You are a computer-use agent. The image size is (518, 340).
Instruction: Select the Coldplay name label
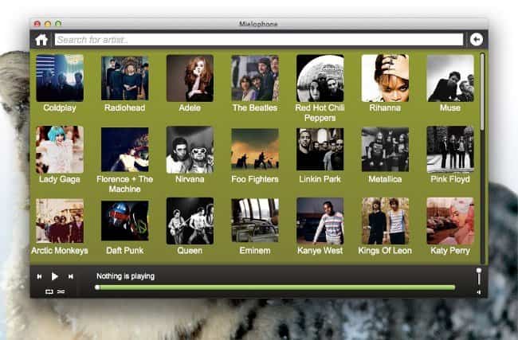click(x=60, y=108)
